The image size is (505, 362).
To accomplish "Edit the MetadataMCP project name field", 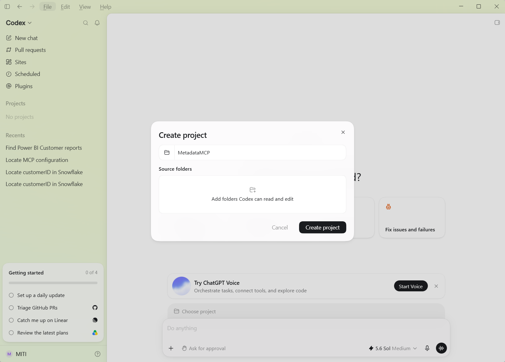I will pos(260,153).
